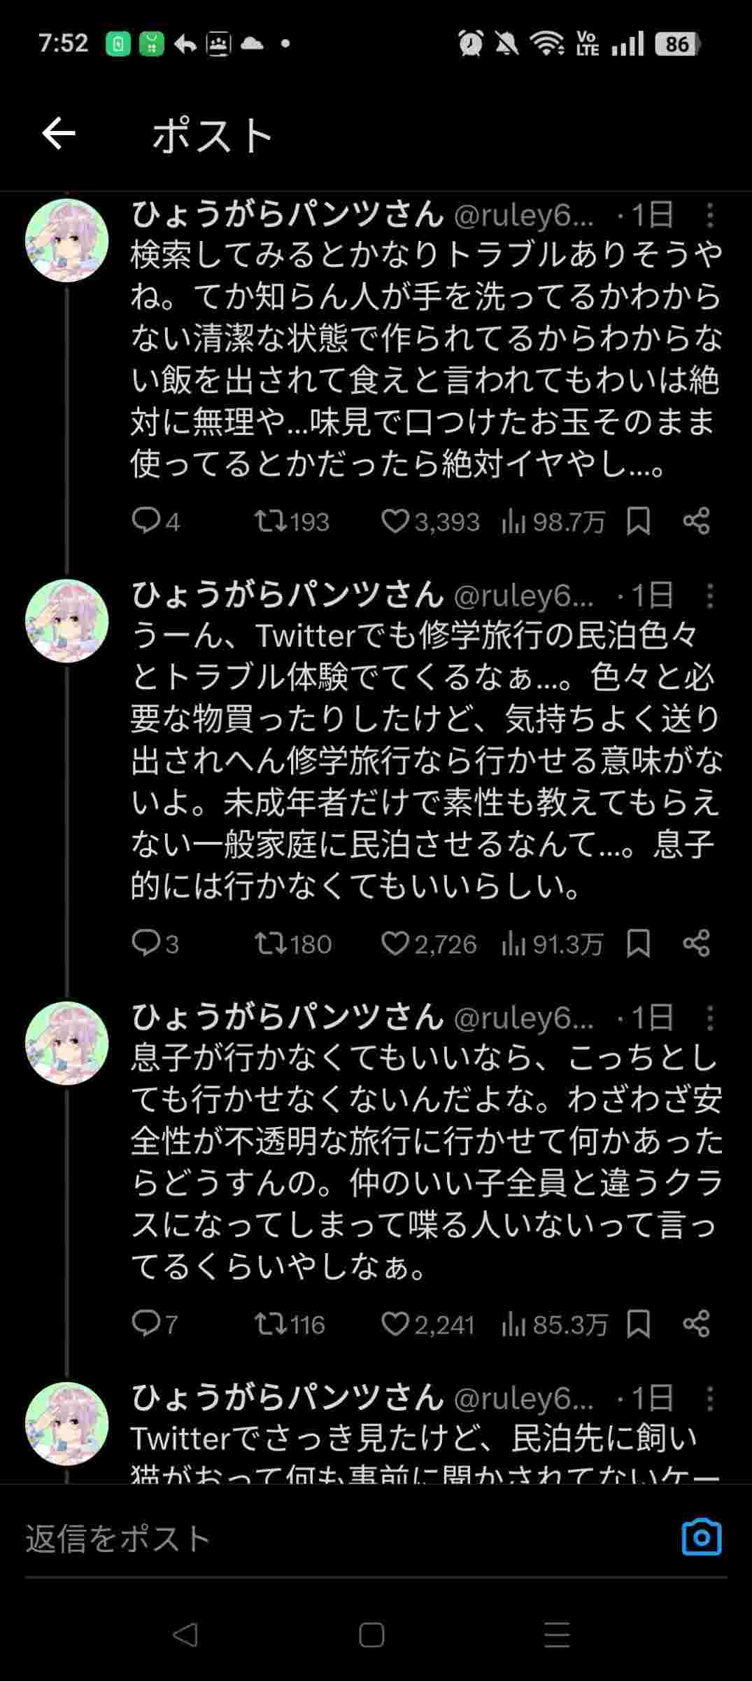The width and height of the screenshot is (752, 1681).
Task: Share the post with 85.3万 views
Action: [696, 1324]
